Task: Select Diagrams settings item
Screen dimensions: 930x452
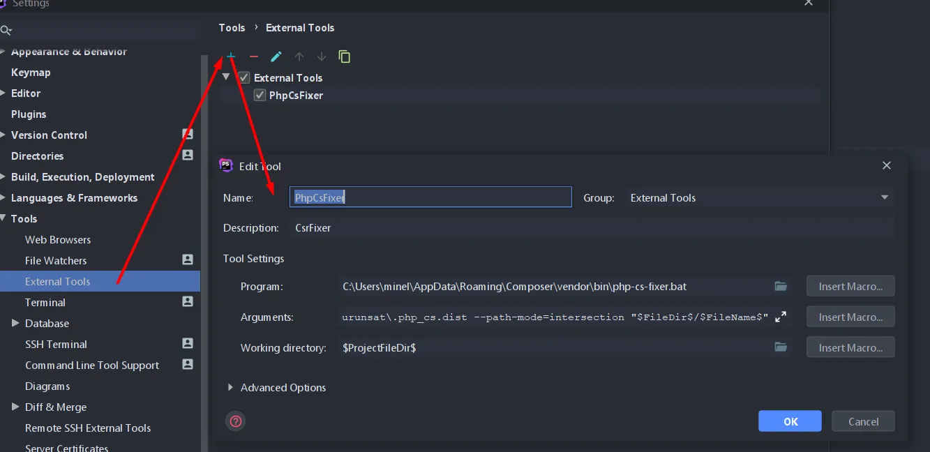Action: (47, 386)
